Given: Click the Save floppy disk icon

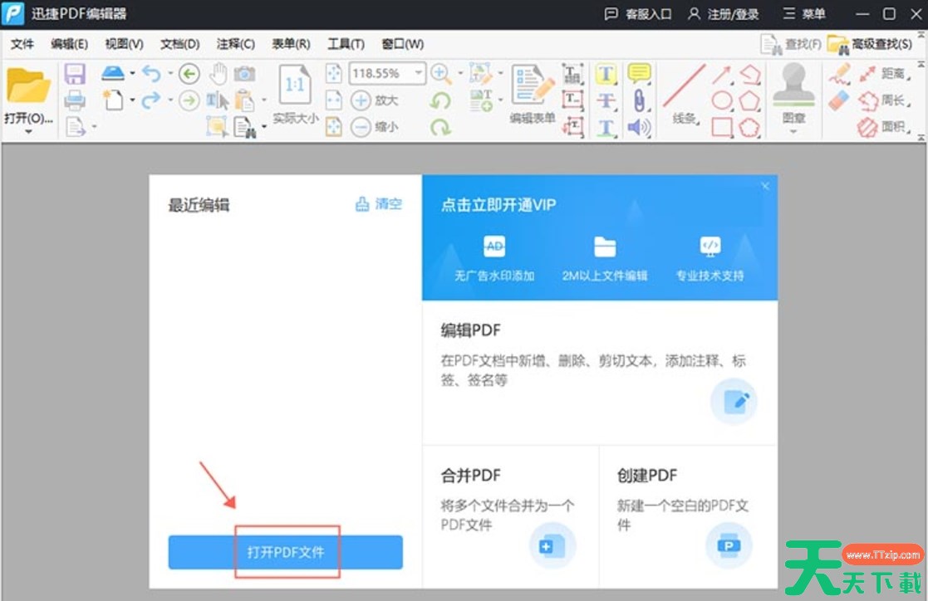Looking at the screenshot, I should click(x=75, y=74).
